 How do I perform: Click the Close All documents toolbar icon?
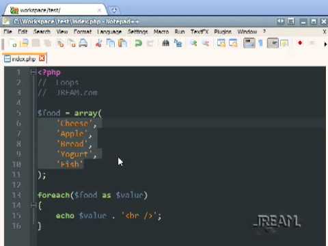click(72, 43)
